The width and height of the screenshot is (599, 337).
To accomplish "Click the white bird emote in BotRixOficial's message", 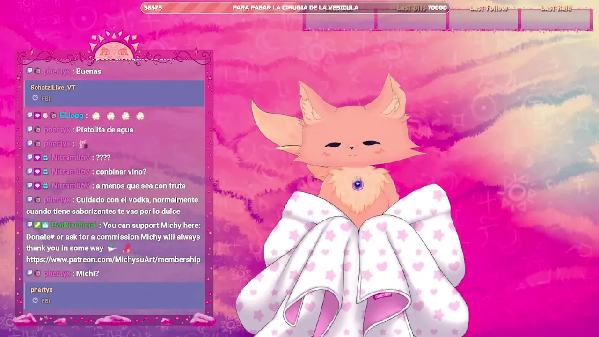I will (x=111, y=249).
